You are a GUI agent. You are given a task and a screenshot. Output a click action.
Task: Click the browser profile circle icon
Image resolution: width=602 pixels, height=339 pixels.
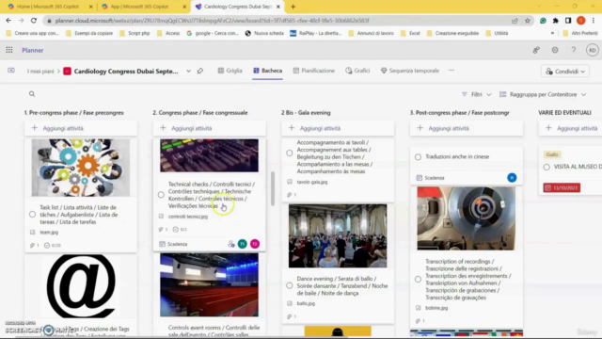click(x=581, y=21)
